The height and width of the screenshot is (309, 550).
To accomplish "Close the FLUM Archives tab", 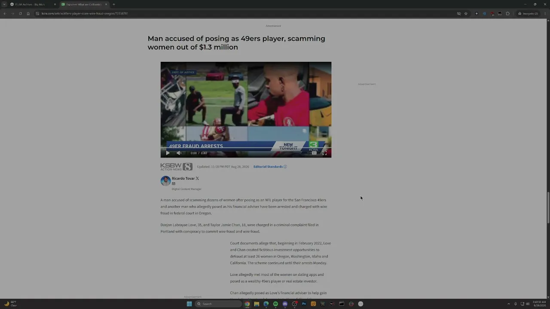I will (x=55, y=4).
